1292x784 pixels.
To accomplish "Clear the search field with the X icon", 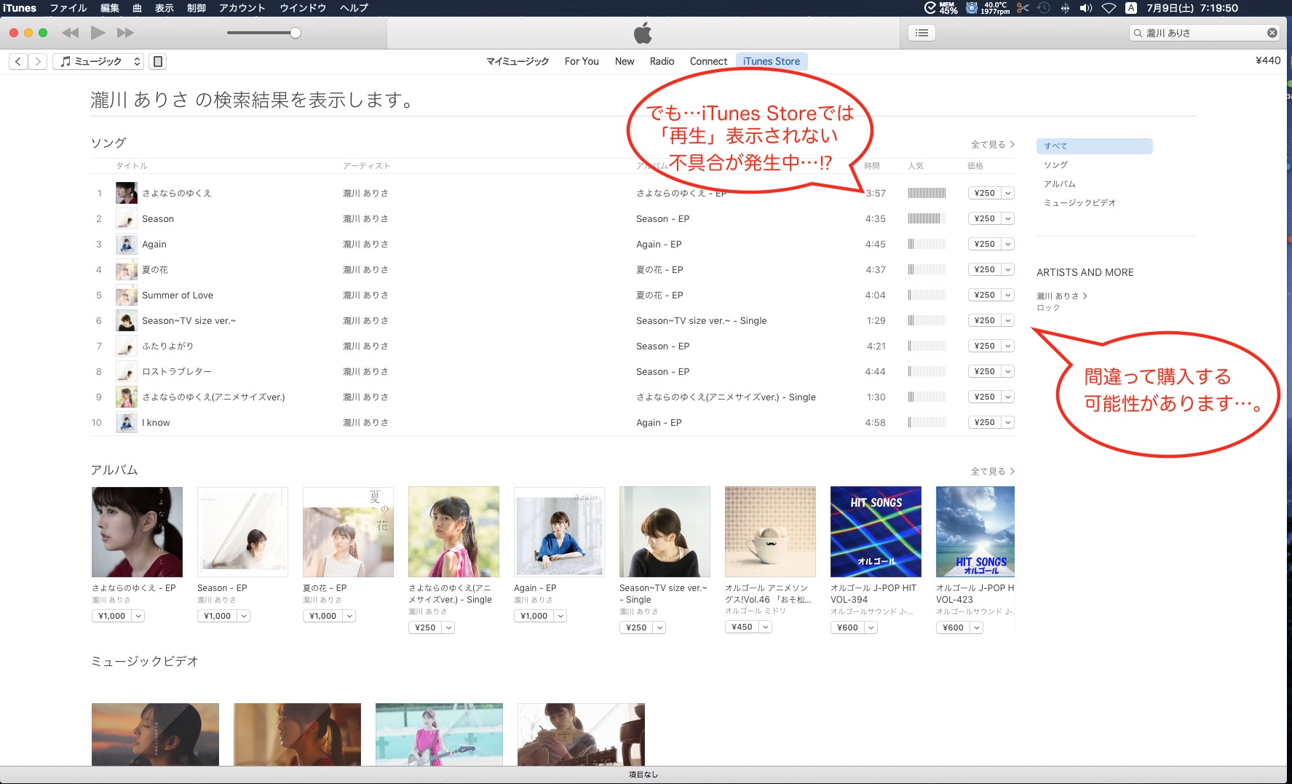I will coord(1272,33).
